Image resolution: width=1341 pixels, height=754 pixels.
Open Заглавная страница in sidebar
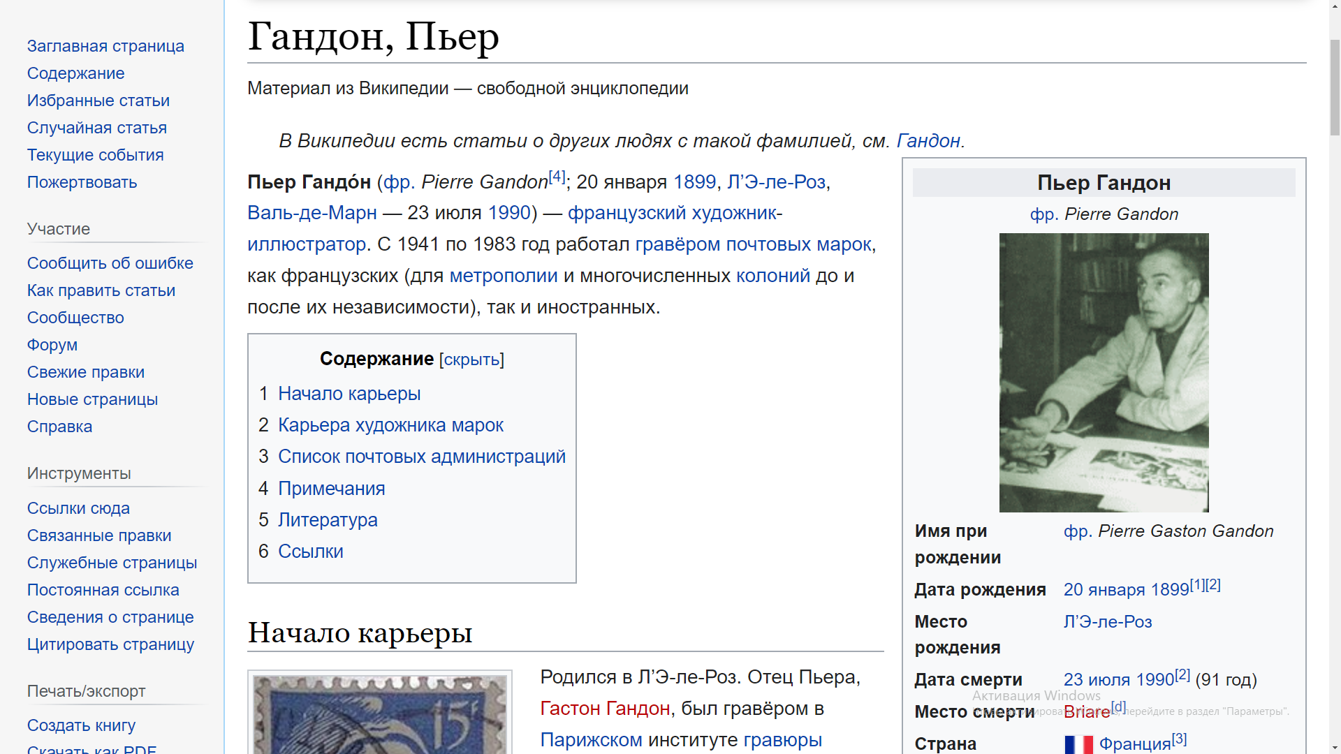pyautogui.click(x=105, y=46)
